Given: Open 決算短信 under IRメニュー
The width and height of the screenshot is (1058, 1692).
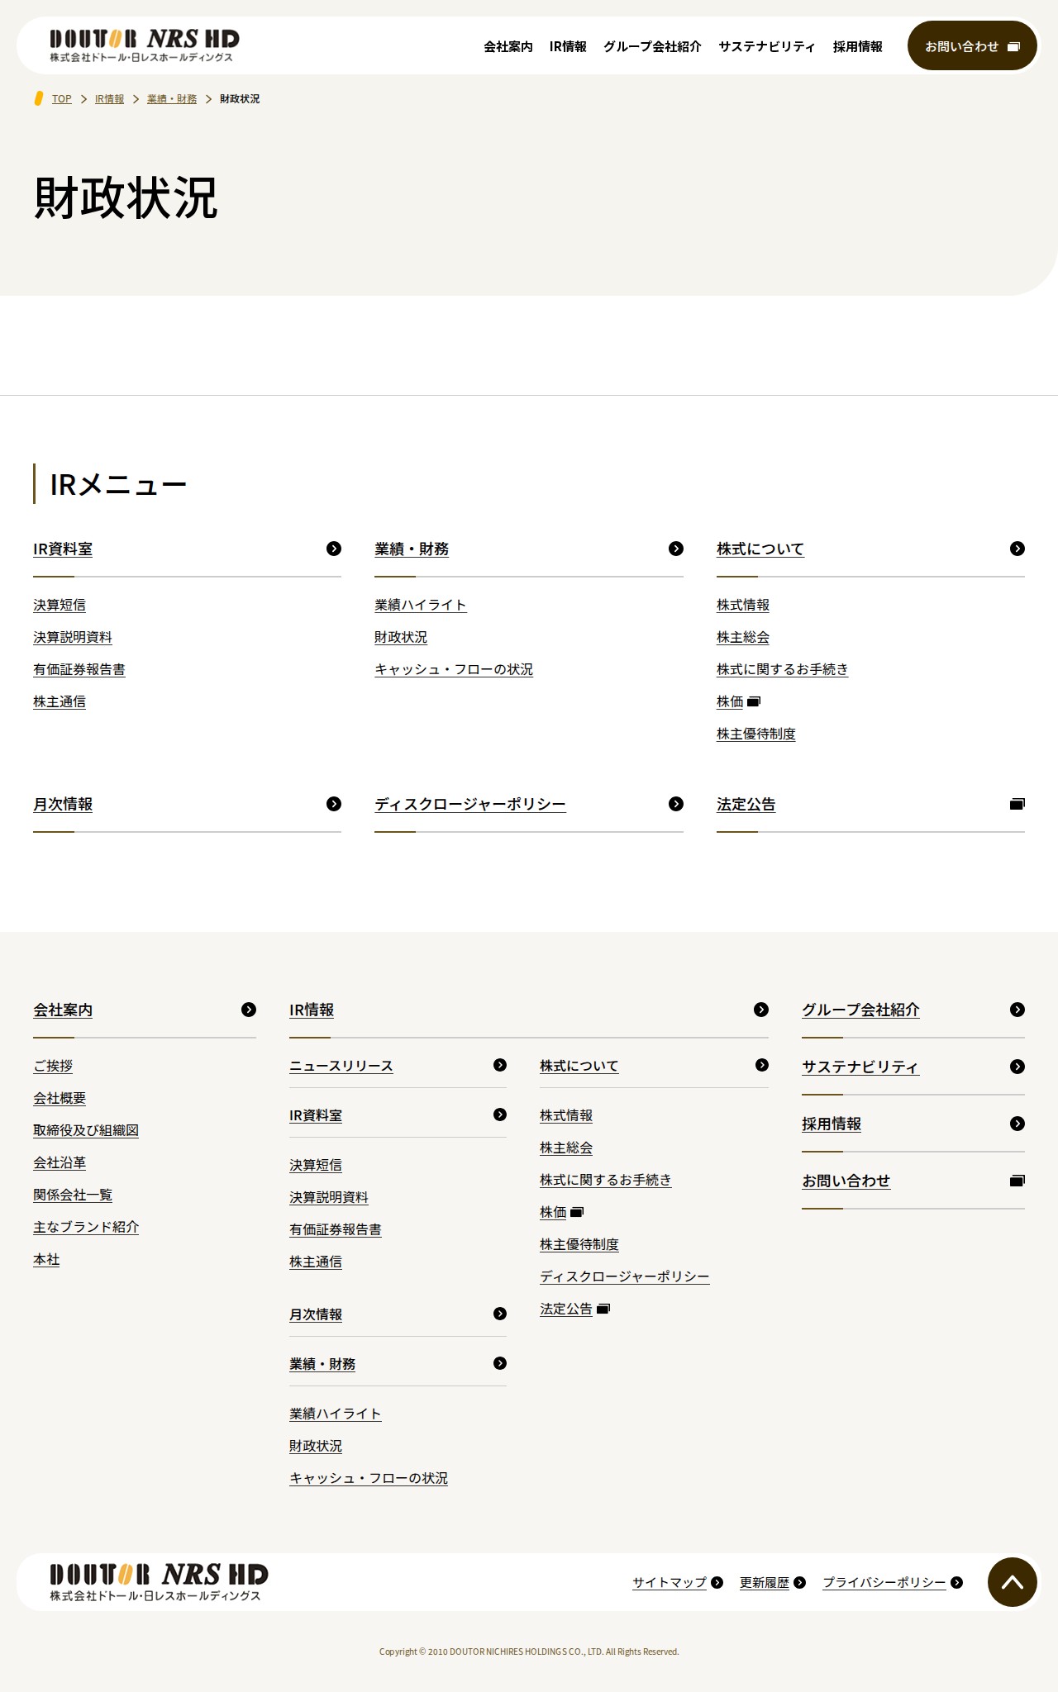Looking at the screenshot, I should pos(60,605).
